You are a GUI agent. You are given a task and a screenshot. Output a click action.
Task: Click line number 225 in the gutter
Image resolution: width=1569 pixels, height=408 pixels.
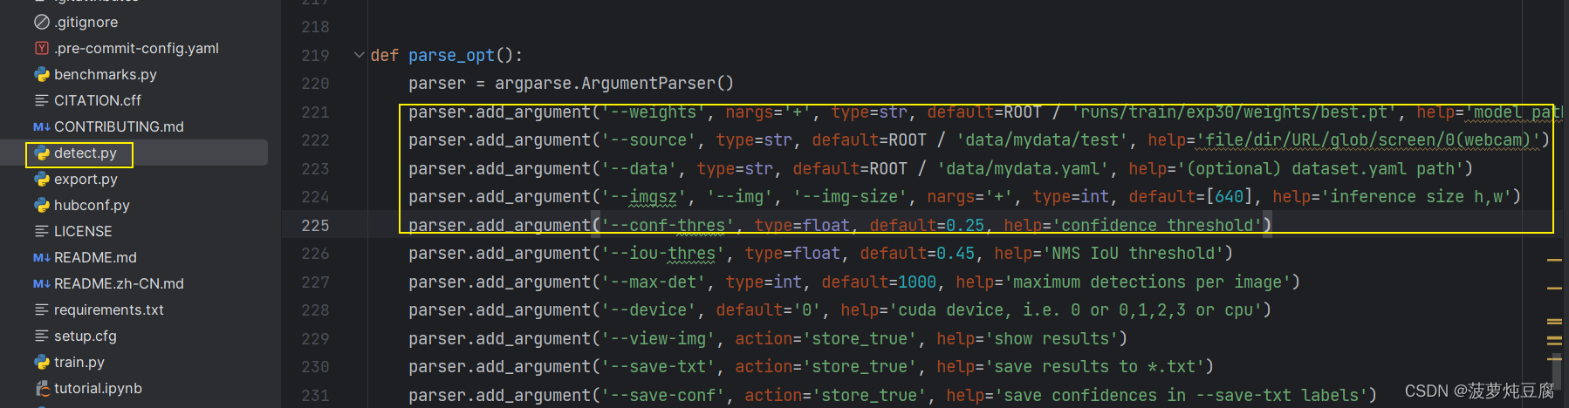(x=315, y=225)
